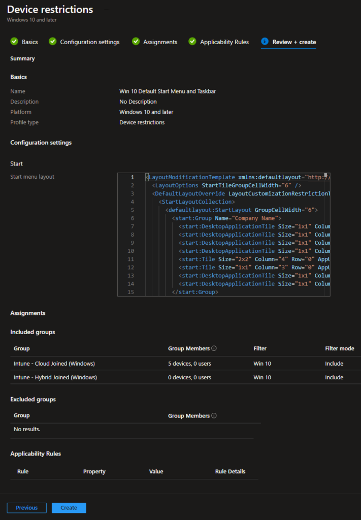Click the Create button
This screenshot has width=361, height=520.
(69, 507)
